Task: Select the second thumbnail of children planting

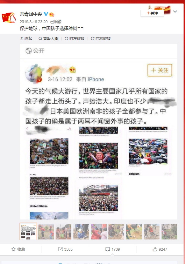Action: coord(46,231)
